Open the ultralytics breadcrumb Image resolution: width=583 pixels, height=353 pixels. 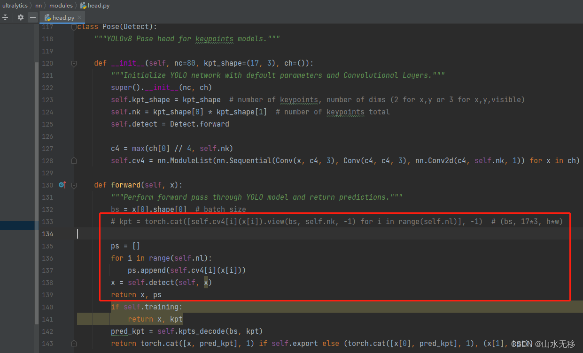click(x=15, y=6)
